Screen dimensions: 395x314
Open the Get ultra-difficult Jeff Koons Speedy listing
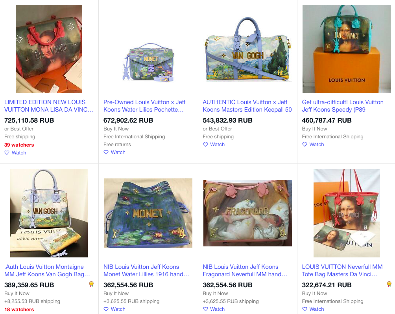(343, 106)
